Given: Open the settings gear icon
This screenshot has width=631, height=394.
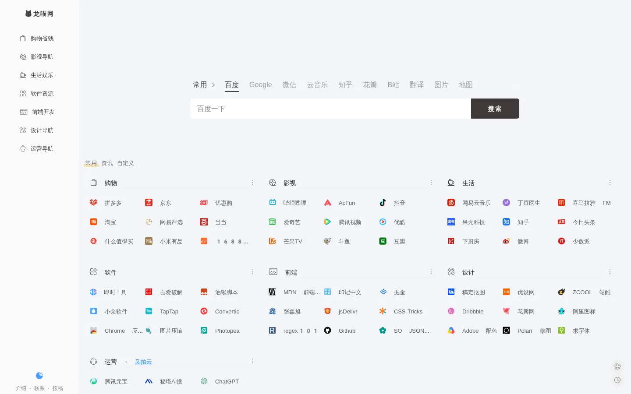Looking at the screenshot, I should [617, 366].
